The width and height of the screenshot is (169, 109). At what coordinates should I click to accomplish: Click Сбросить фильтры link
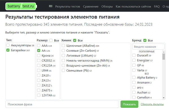pyautogui.click(x=152, y=104)
